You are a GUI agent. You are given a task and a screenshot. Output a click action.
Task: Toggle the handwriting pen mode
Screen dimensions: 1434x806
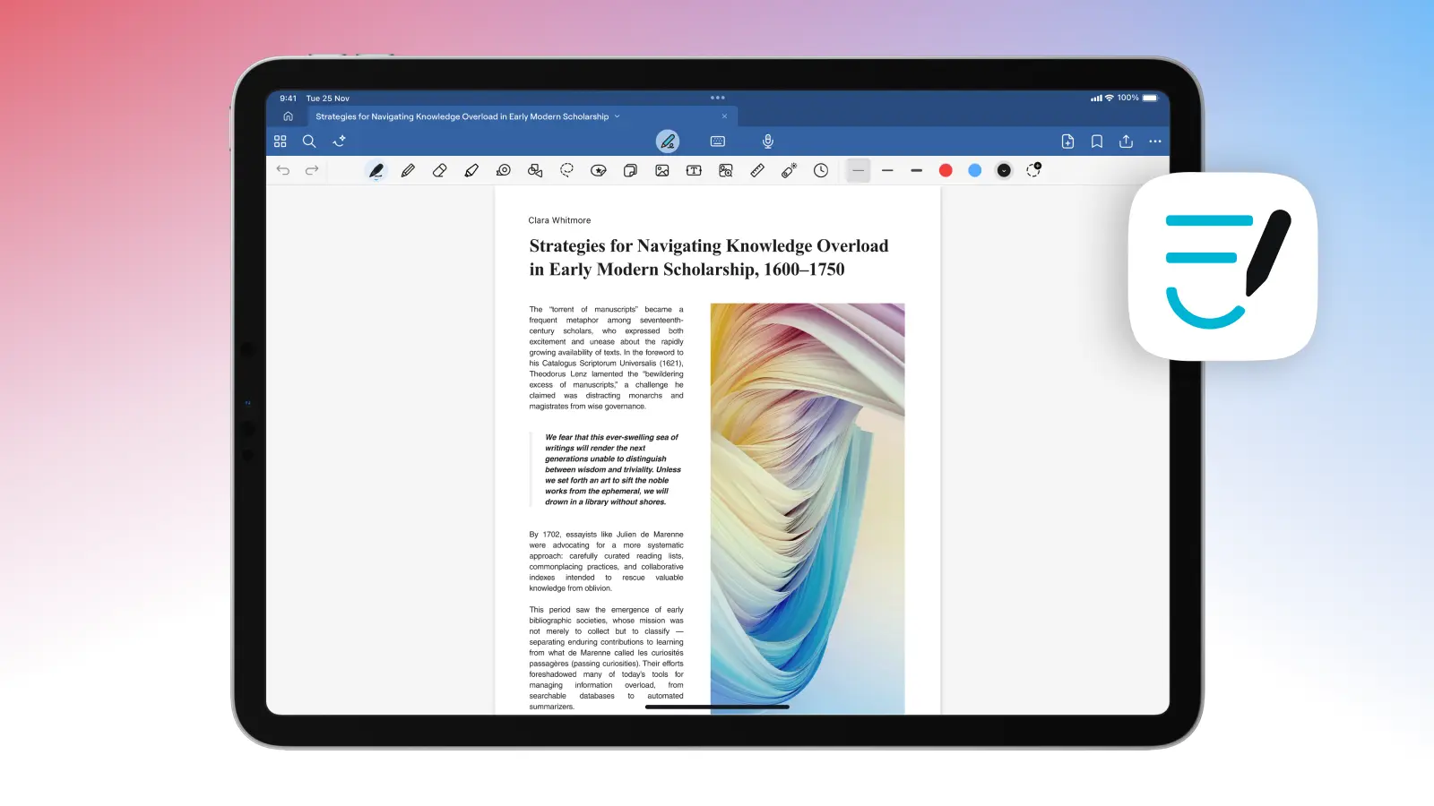(667, 141)
